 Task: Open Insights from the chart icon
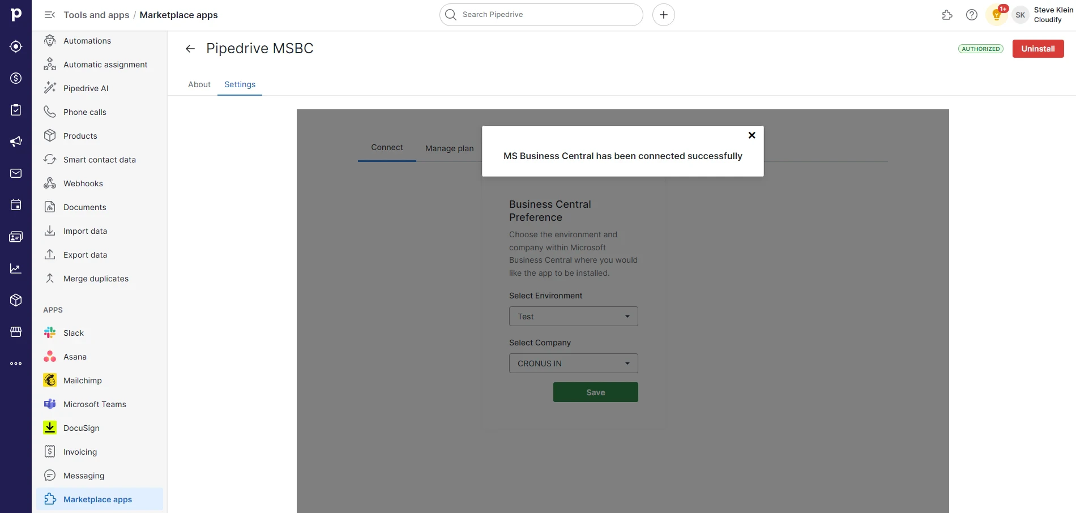click(16, 268)
